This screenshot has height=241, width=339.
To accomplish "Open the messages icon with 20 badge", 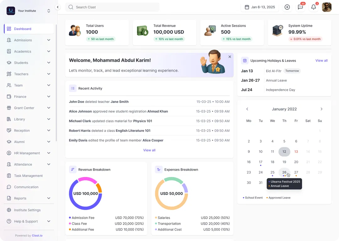I will click(x=300, y=7).
